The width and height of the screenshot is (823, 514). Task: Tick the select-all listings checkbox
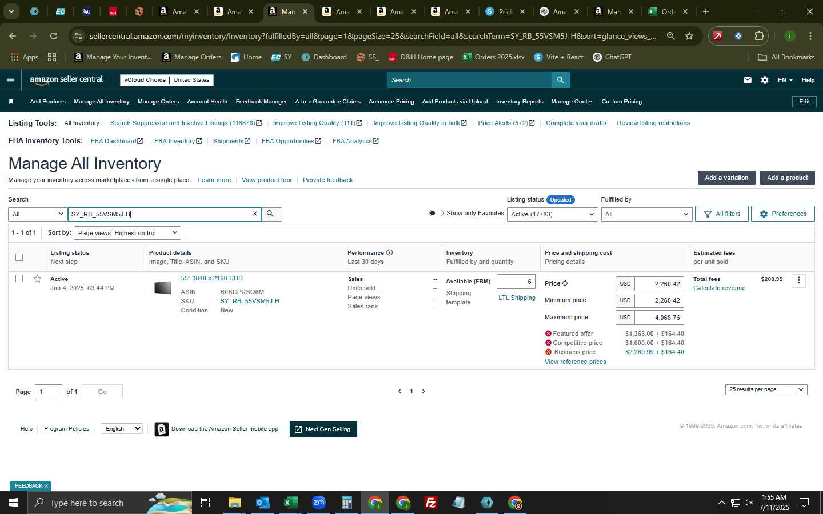(x=19, y=257)
